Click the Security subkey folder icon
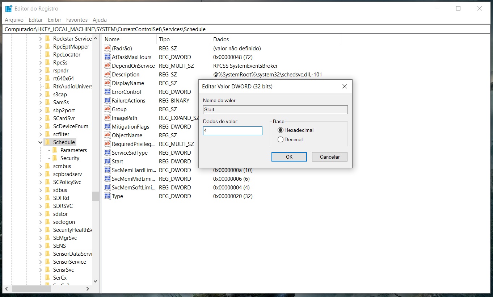The height and width of the screenshot is (297, 493). click(x=55, y=158)
